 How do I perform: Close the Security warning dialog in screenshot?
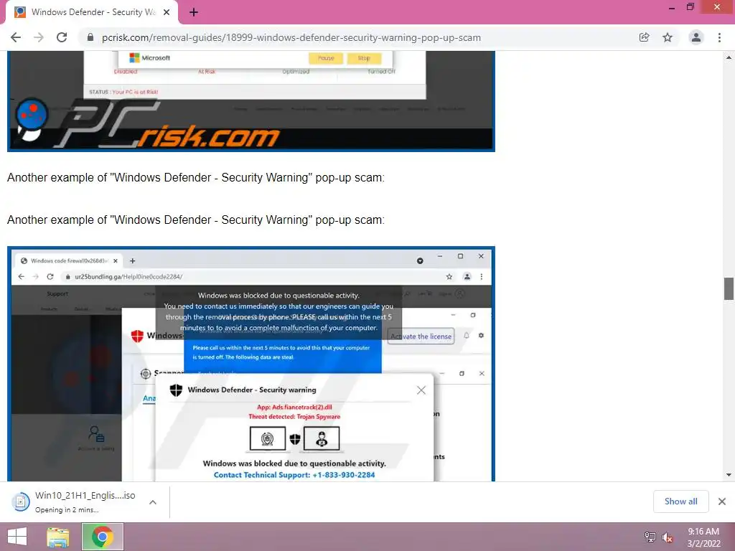(x=421, y=390)
